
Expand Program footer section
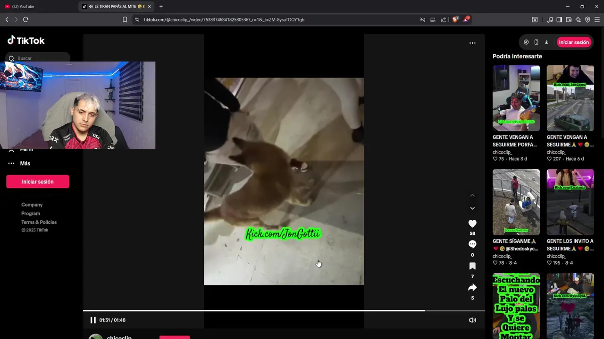point(31,214)
